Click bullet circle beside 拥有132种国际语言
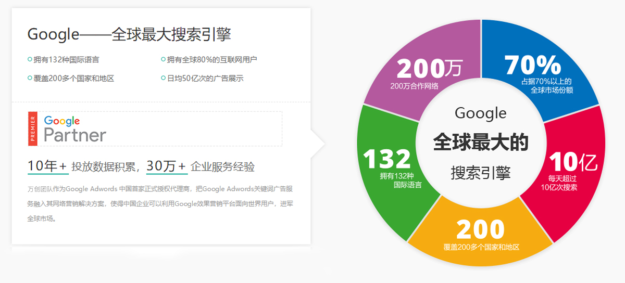The height and width of the screenshot is (283, 625). [x=30, y=59]
